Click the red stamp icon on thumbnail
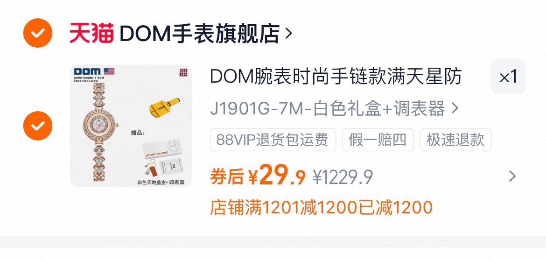The image size is (546, 261). point(182,72)
